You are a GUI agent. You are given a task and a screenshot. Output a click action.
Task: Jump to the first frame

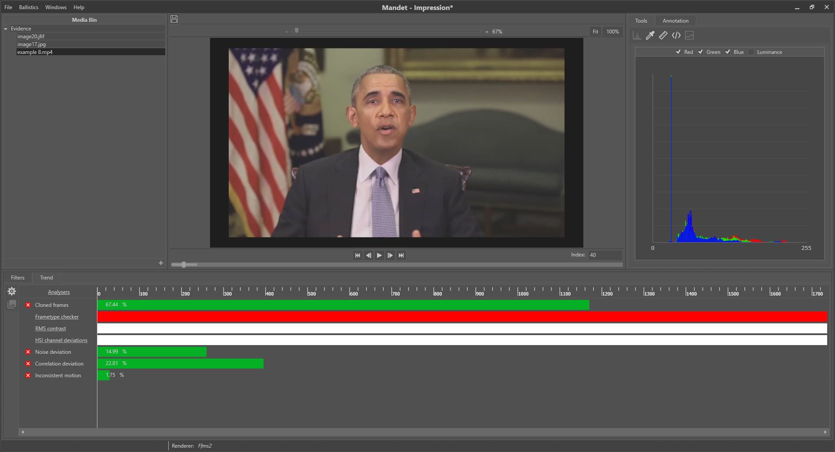[357, 256]
